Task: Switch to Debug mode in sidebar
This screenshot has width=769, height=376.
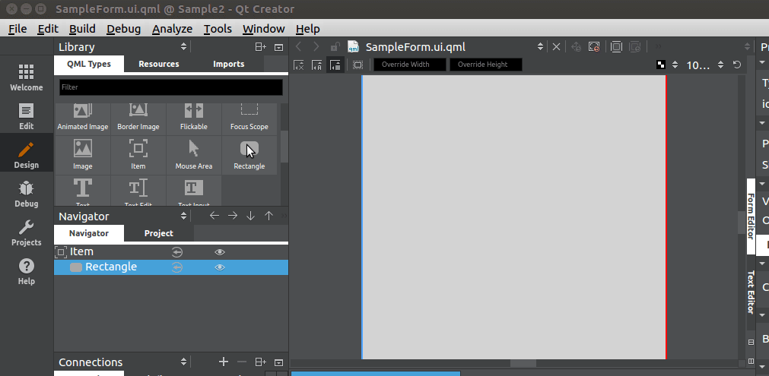Action: [27, 194]
